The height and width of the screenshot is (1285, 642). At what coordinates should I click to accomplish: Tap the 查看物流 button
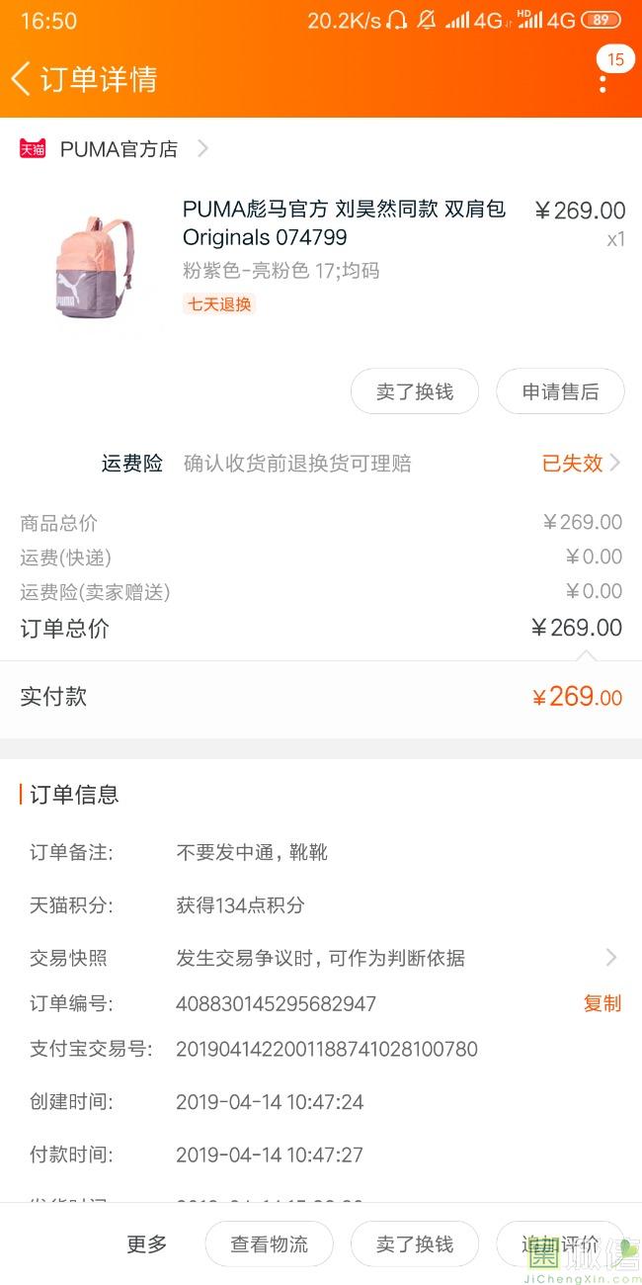pyautogui.click(x=269, y=1244)
